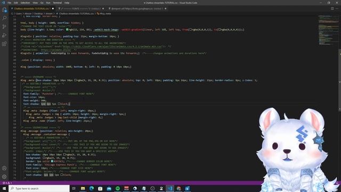The image size is (341, 192).
Task: Click '#log .meta .name' float left line
Action: pyautogui.click(x=58, y=121)
